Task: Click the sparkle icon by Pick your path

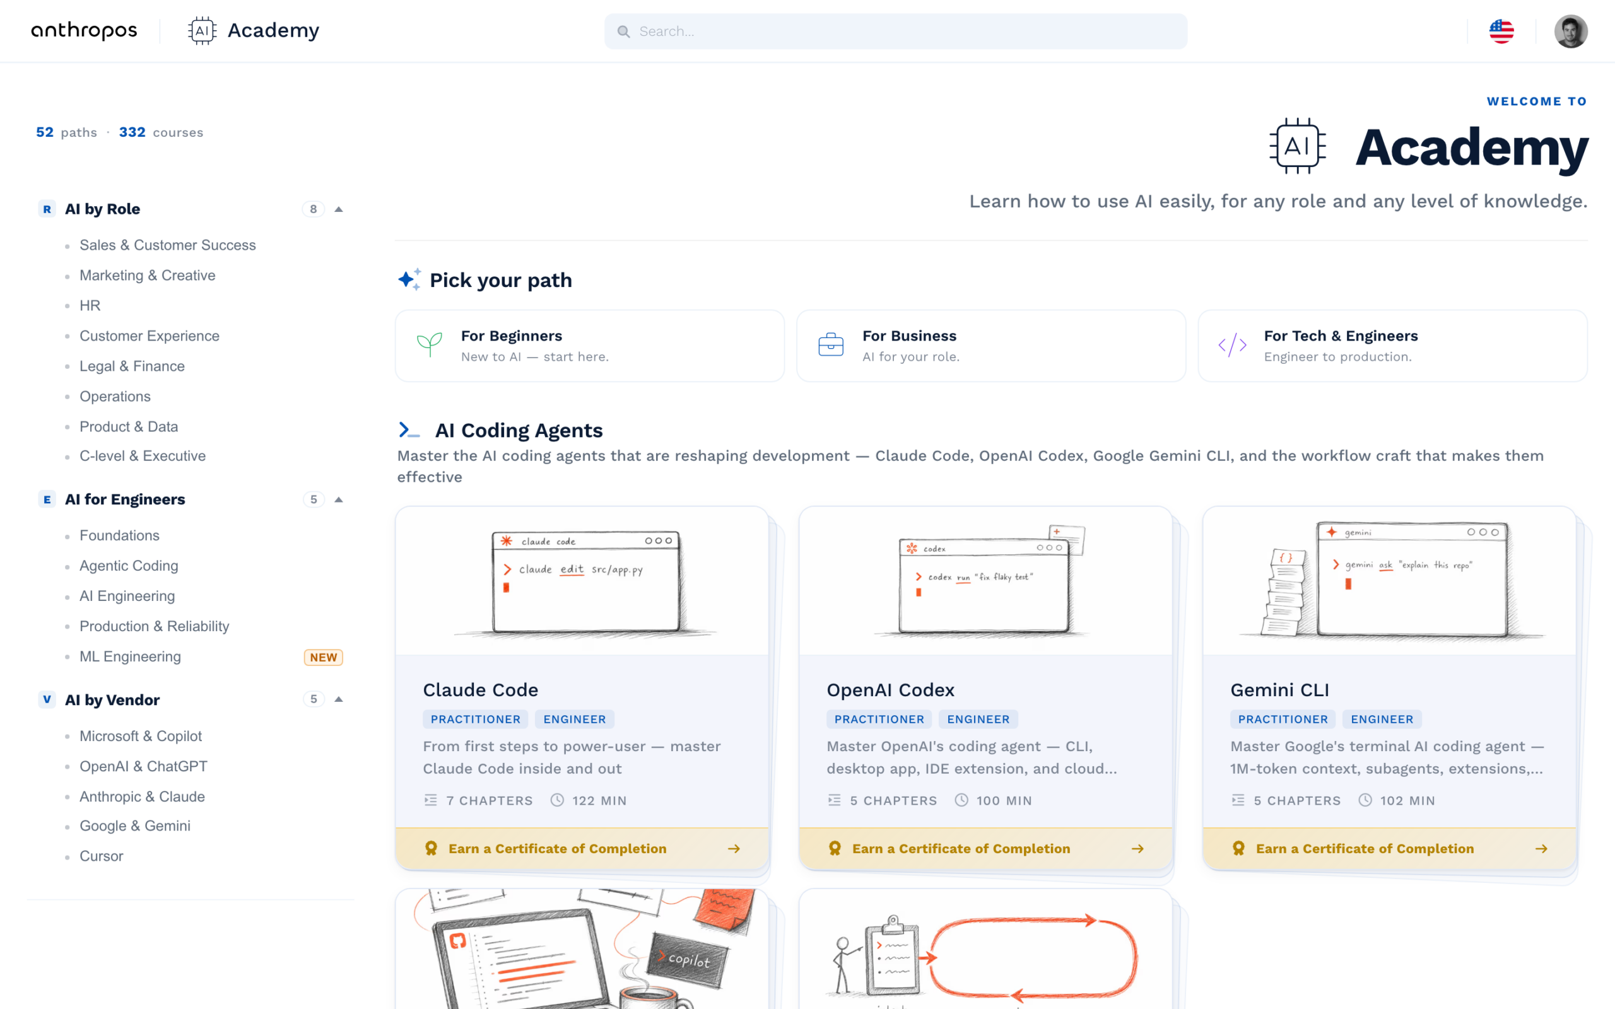Action: pos(409,279)
